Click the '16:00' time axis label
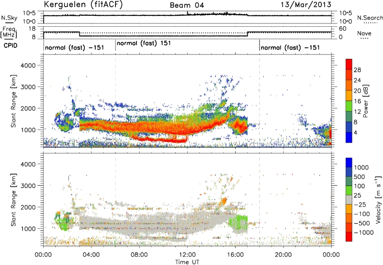Screen dimensions: 383x265 click(x=235, y=255)
